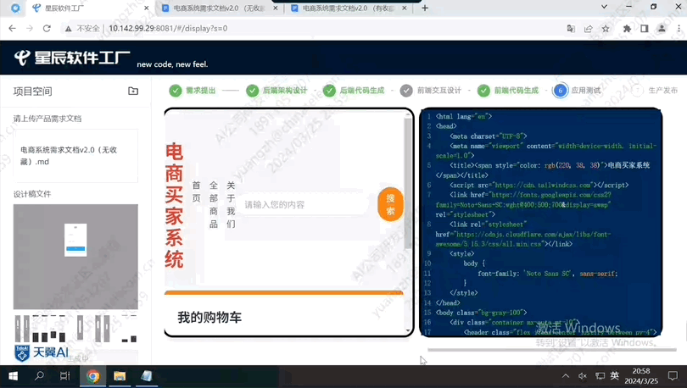
Task: Click step 6 circle for 应用测试
Action: click(560, 91)
